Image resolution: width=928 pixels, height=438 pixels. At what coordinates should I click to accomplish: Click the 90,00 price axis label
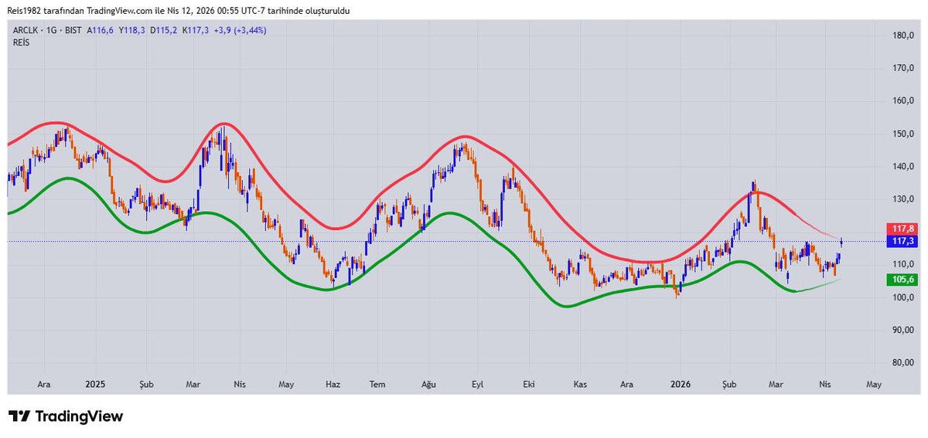pos(904,330)
